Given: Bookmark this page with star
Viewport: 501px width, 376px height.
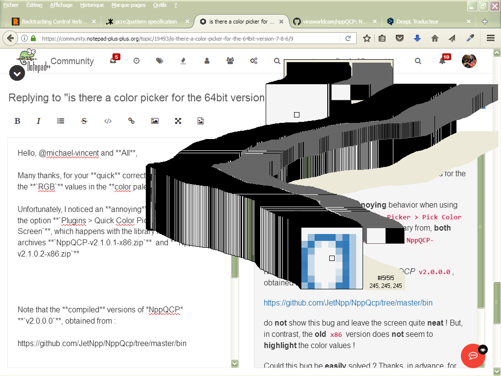Looking at the screenshot, I should 367,38.
